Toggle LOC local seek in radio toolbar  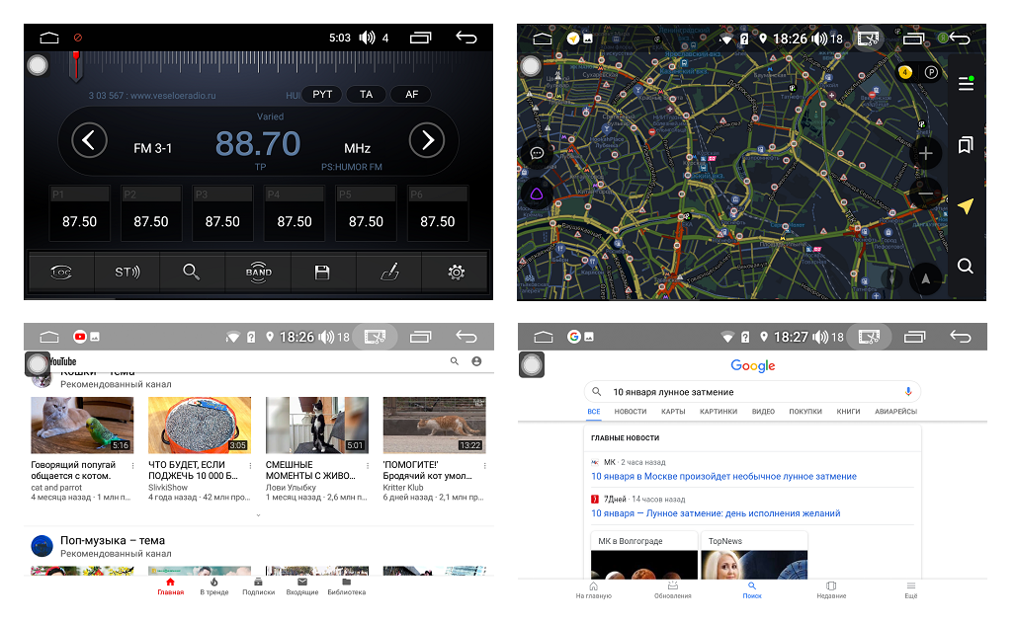61,272
